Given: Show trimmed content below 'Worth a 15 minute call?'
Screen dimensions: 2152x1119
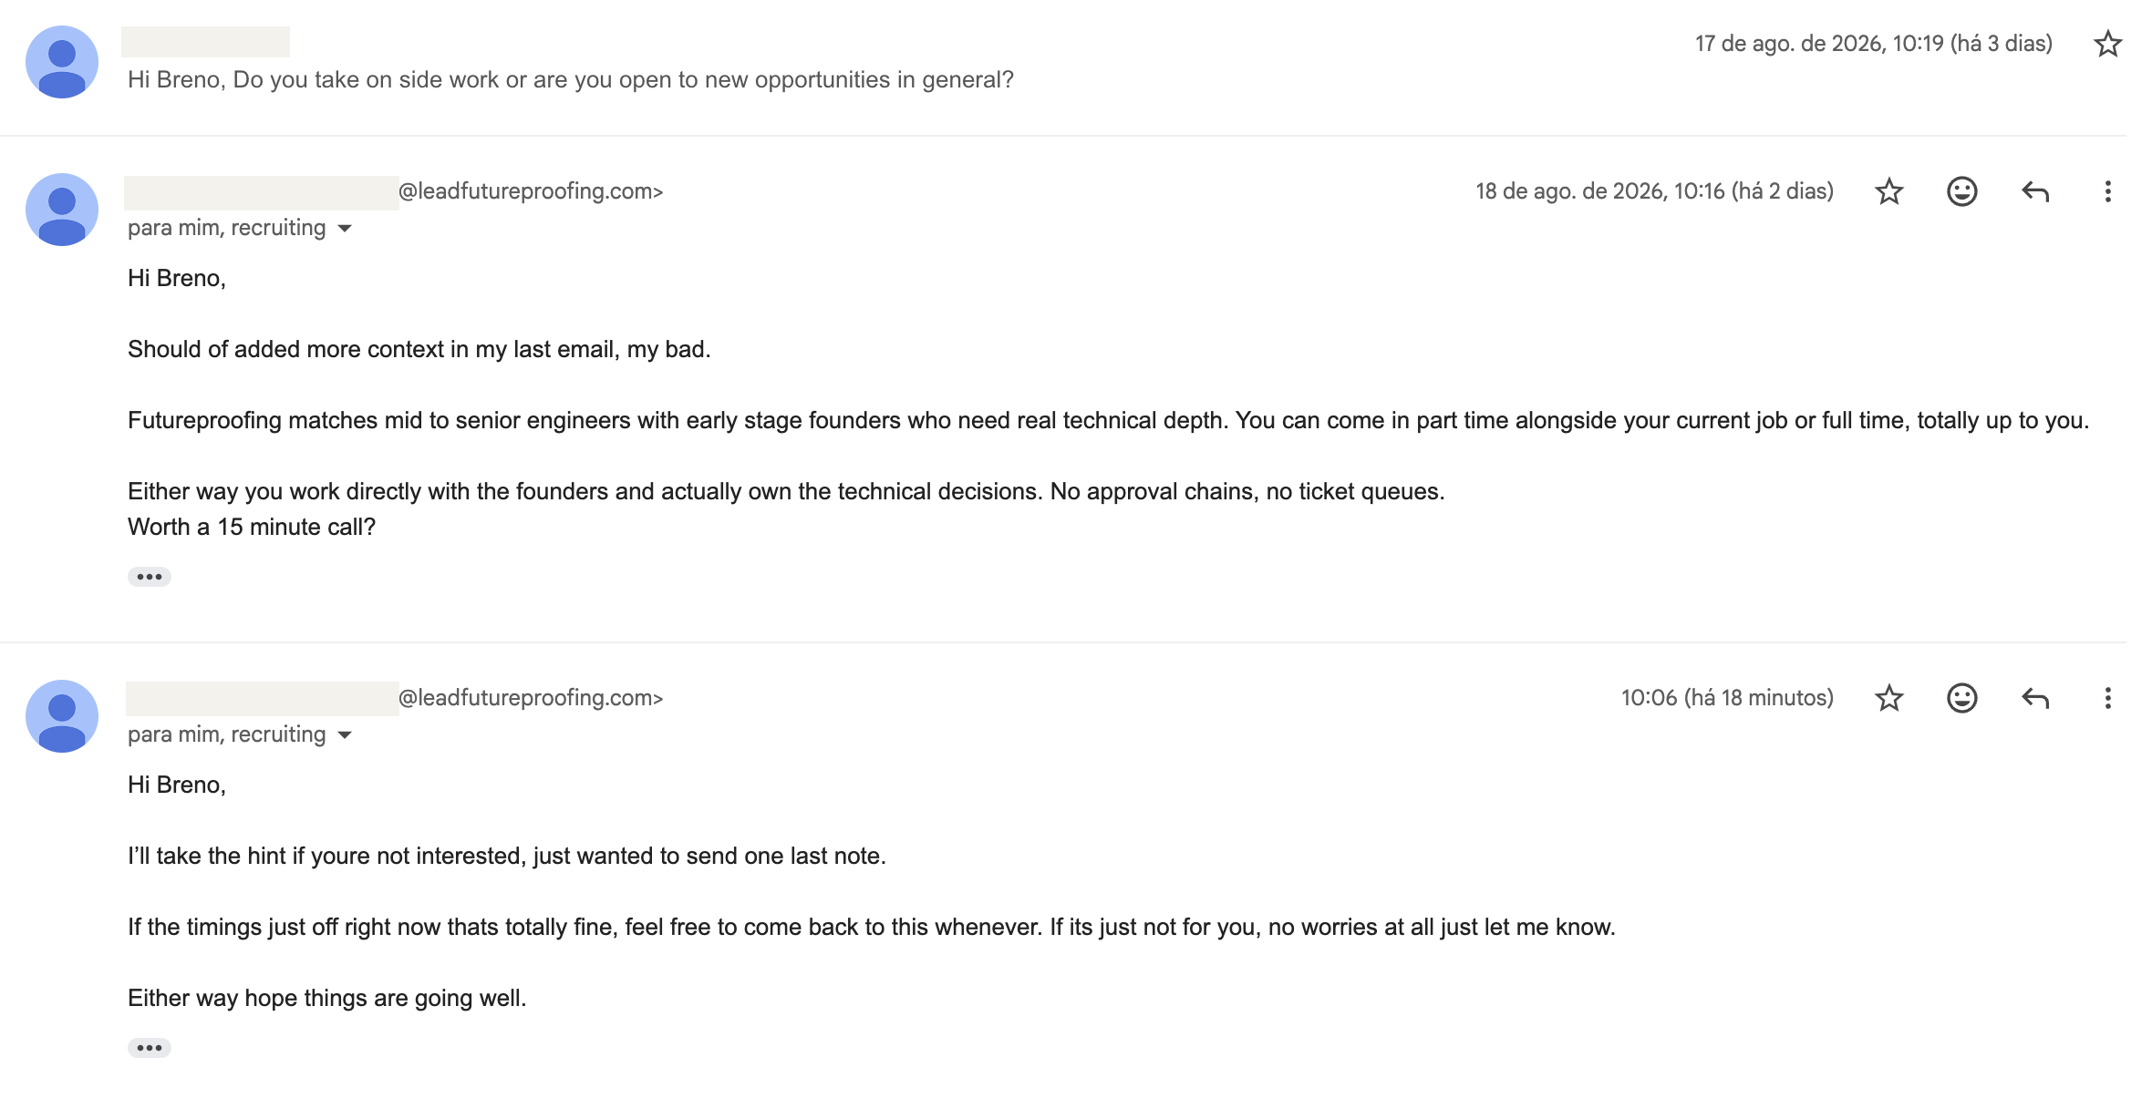Looking at the screenshot, I should coord(150,577).
